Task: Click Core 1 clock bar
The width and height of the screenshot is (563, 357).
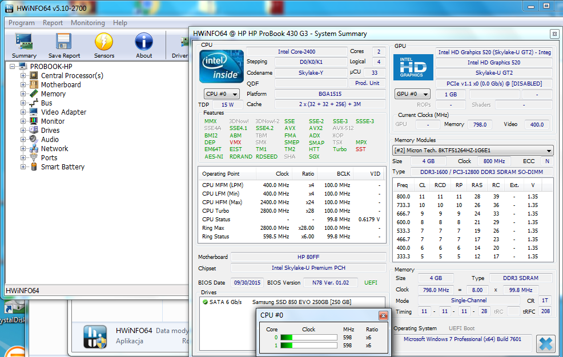Action: point(309,346)
